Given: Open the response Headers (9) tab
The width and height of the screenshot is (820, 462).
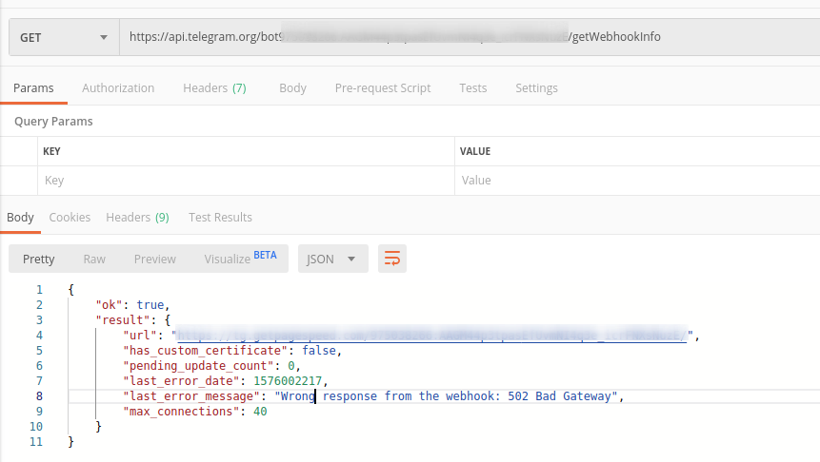Looking at the screenshot, I should pos(137,217).
